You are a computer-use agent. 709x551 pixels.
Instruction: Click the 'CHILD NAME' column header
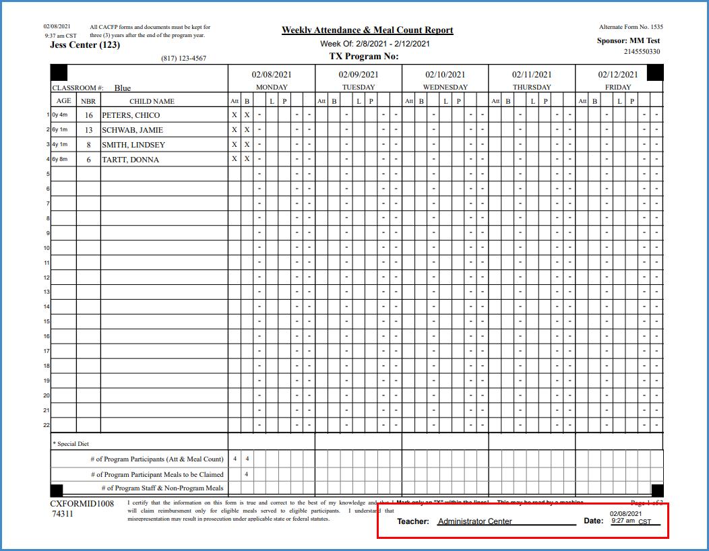152,101
